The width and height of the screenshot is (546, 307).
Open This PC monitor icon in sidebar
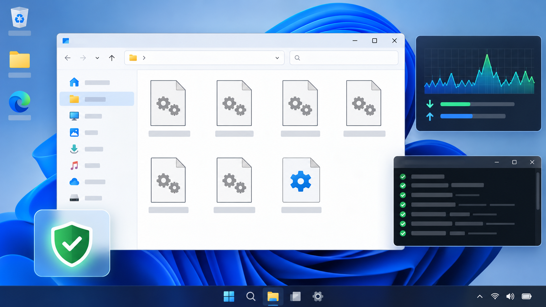point(74,116)
